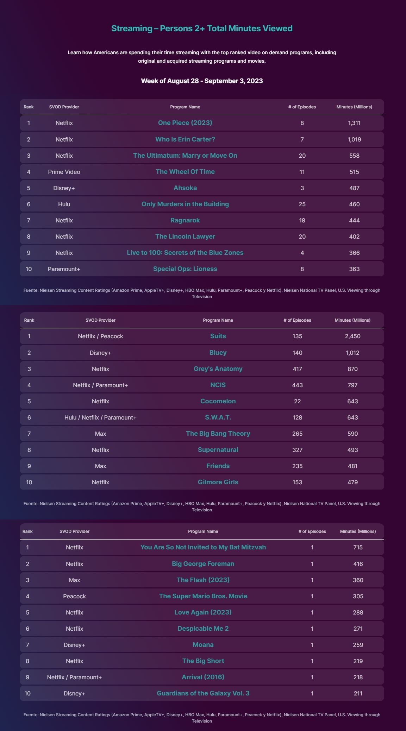Select the Bluey program link
The image size is (406, 731).
tap(218, 353)
